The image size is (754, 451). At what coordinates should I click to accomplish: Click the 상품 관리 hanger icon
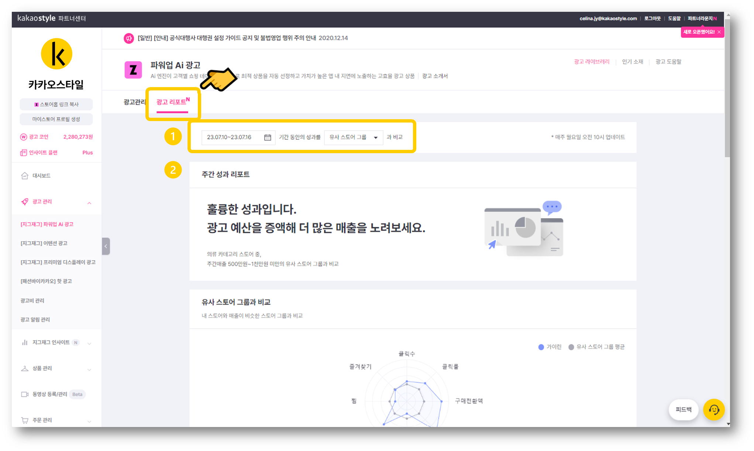click(x=25, y=368)
